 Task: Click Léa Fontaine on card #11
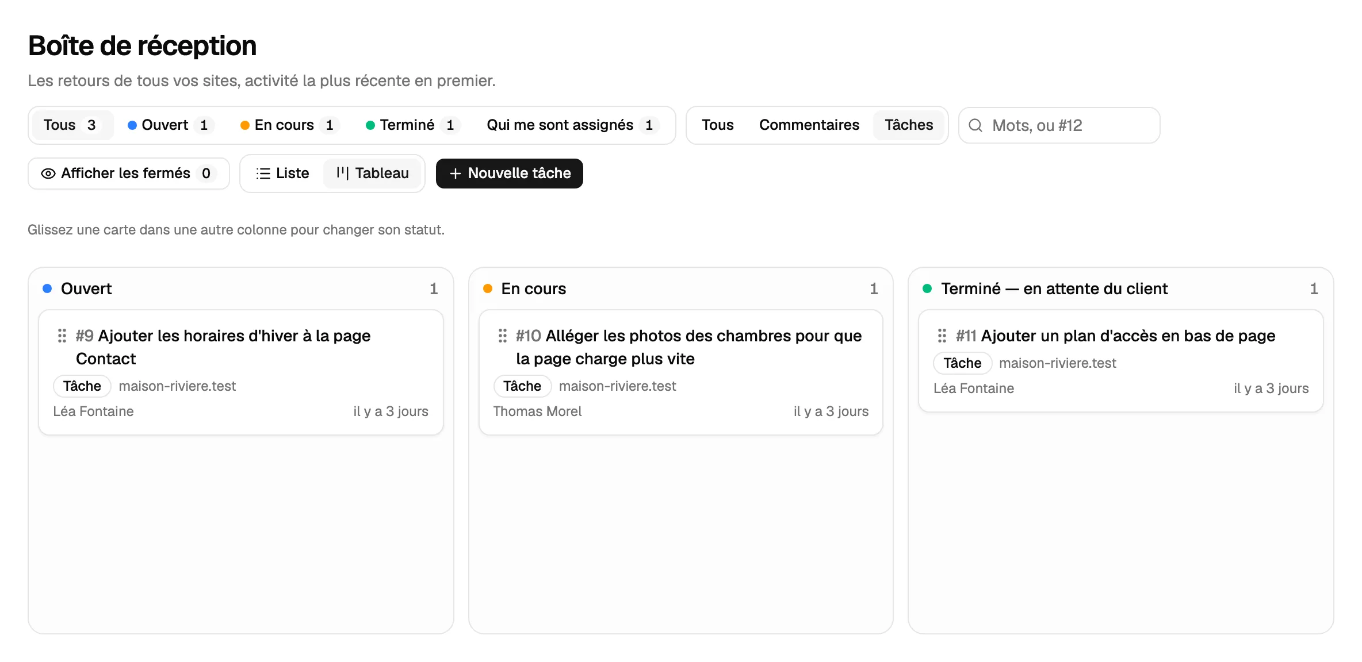tap(974, 388)
